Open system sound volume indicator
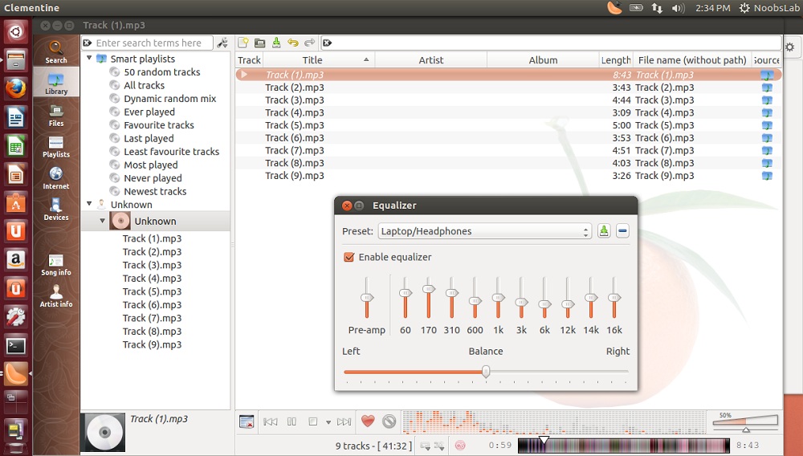 pyautogui.click(x=678, y=8)
